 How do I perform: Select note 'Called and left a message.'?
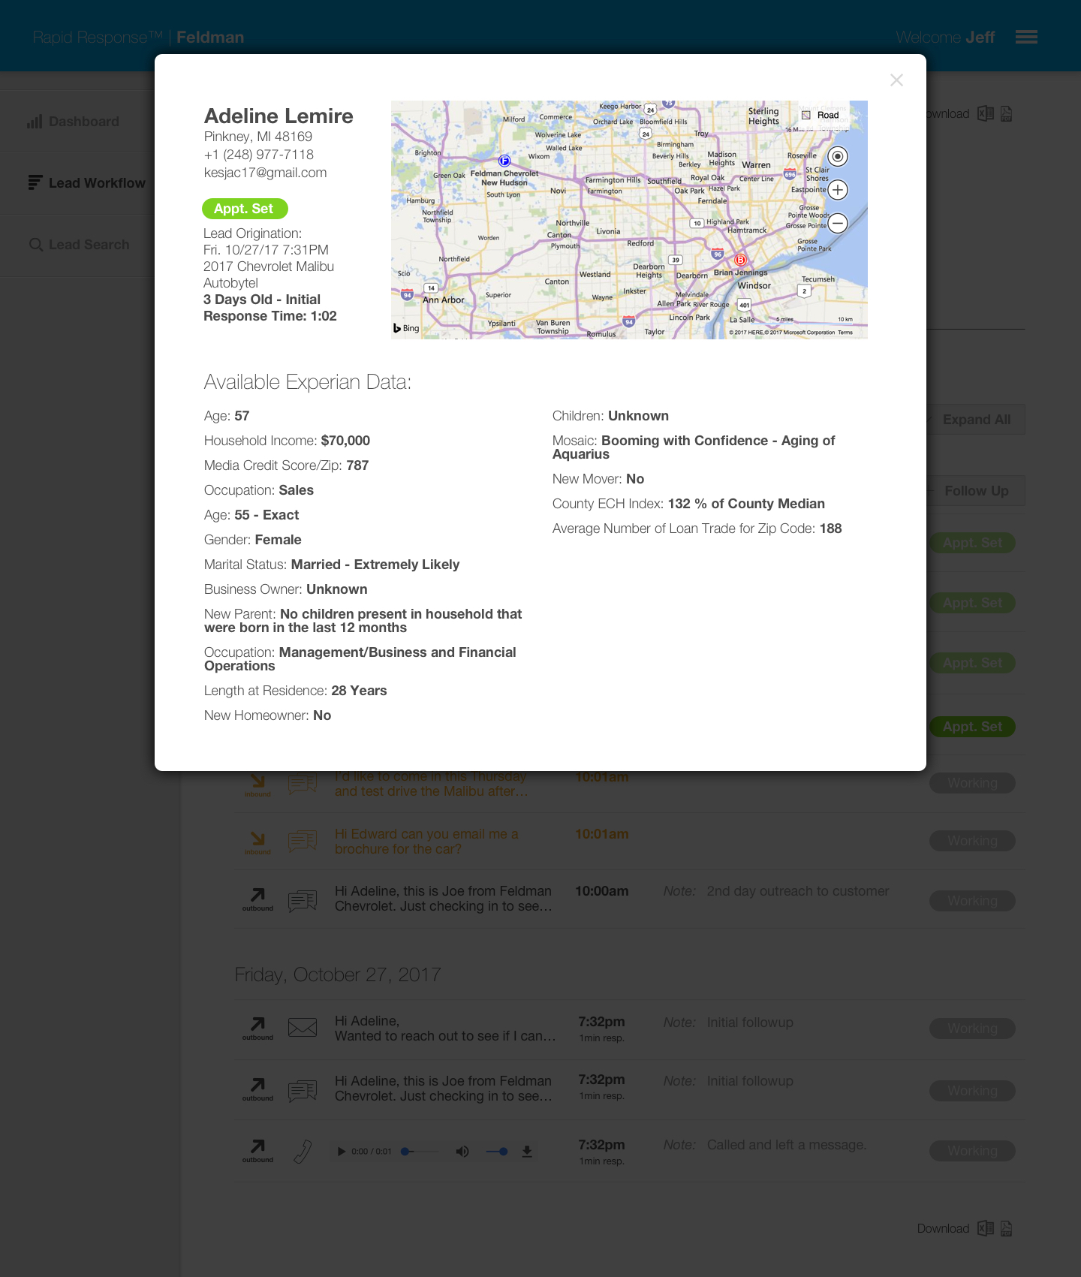(786, 1145)
